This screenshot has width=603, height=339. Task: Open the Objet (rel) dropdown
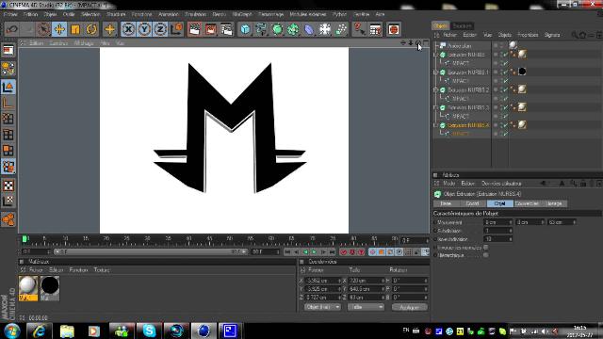(322, 307)
